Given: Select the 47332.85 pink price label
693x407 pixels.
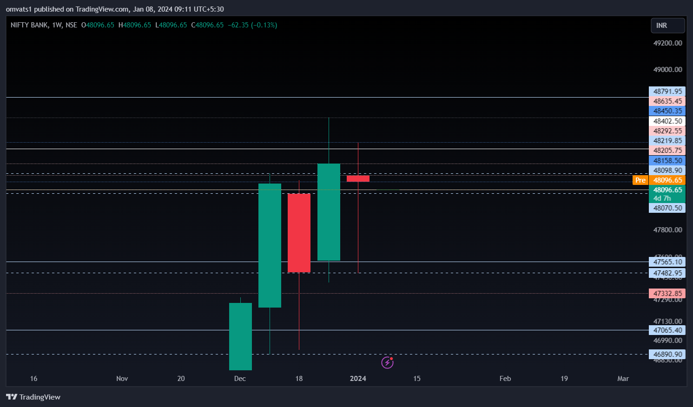Looking at the screenshot, I should click(667, 294).
